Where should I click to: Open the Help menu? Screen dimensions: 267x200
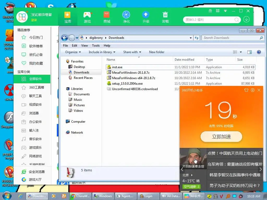coord(107,46)
